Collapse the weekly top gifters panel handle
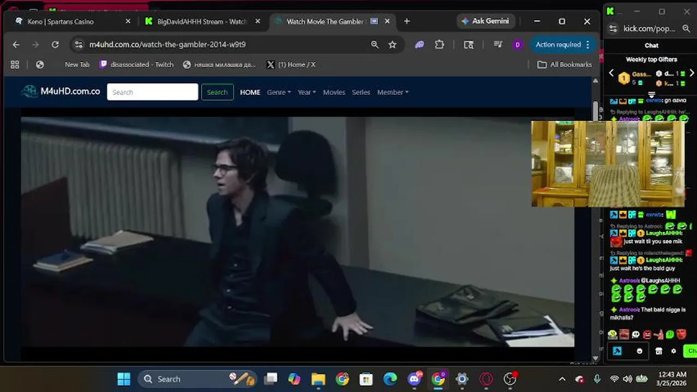Viewport: 697px width, 392px height. tap(651, 95)
